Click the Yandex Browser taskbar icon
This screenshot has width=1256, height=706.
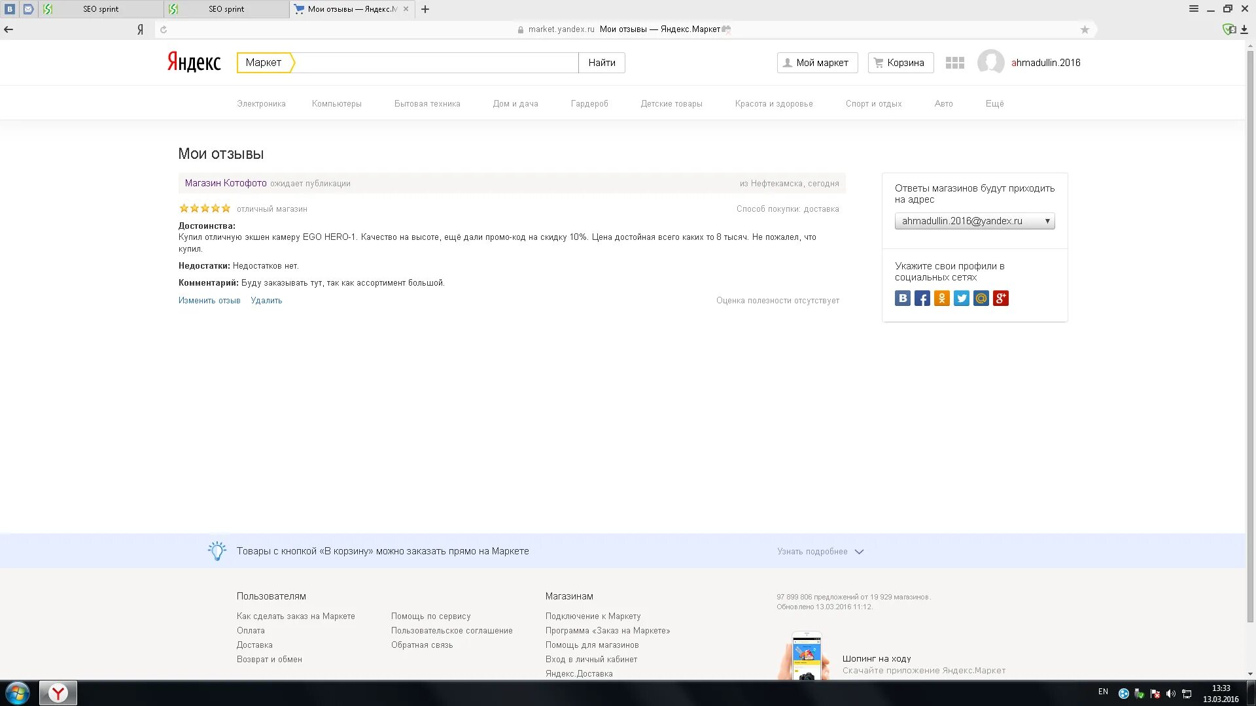pos(58,693)
